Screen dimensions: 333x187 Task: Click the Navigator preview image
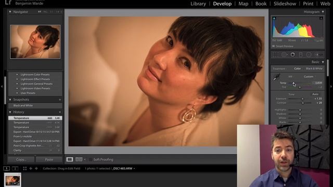[35, 42]
